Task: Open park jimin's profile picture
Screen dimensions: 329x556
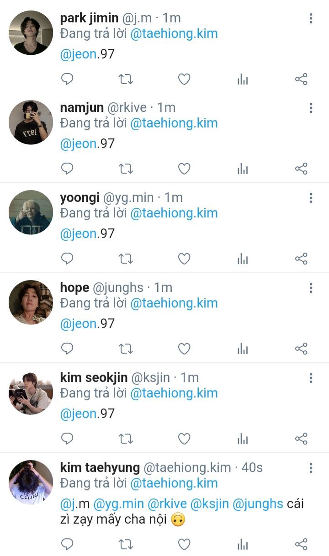Action: (x=31, y=32)
